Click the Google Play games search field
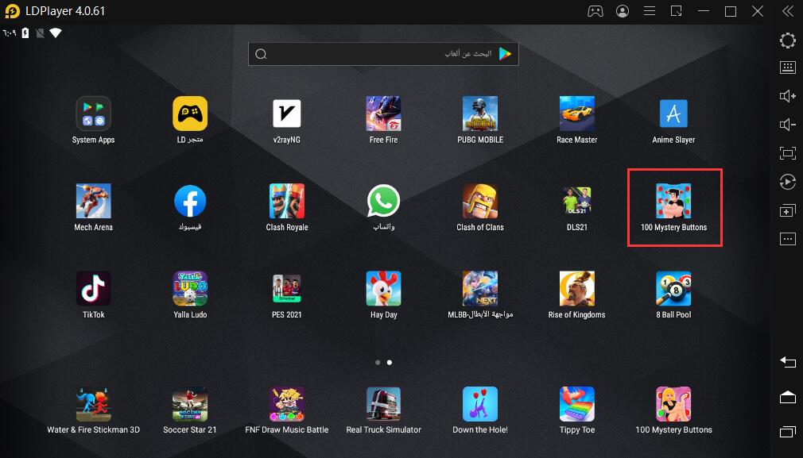 (383, 54)
